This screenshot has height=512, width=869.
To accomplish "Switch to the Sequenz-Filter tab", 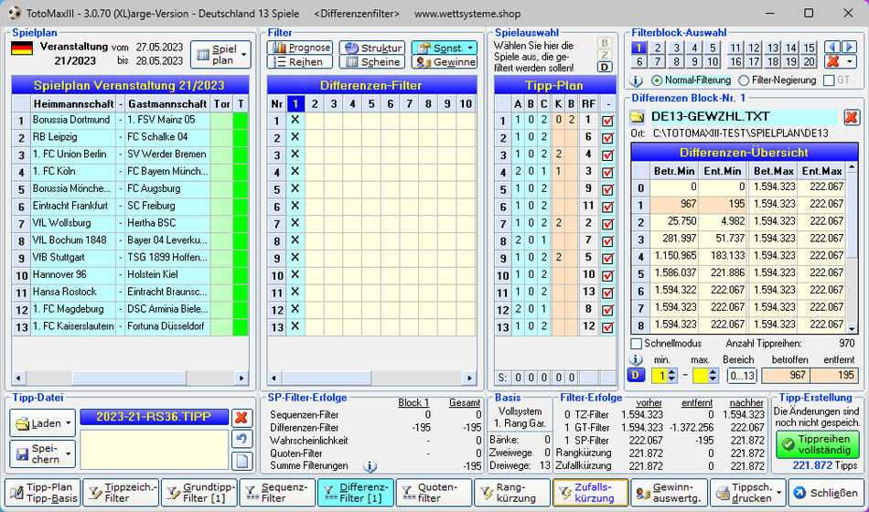I will 278,493.
